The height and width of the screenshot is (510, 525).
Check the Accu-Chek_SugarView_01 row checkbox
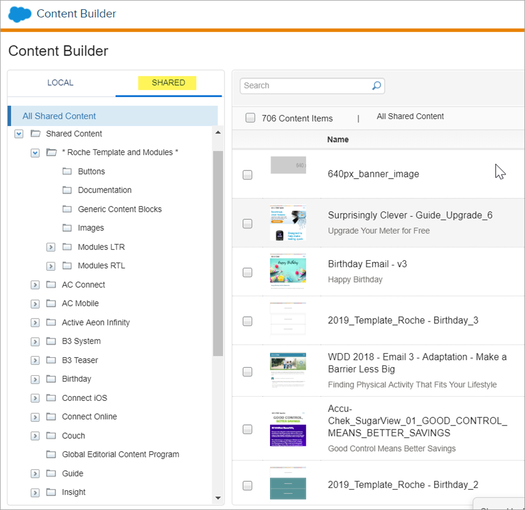point(247,429)
